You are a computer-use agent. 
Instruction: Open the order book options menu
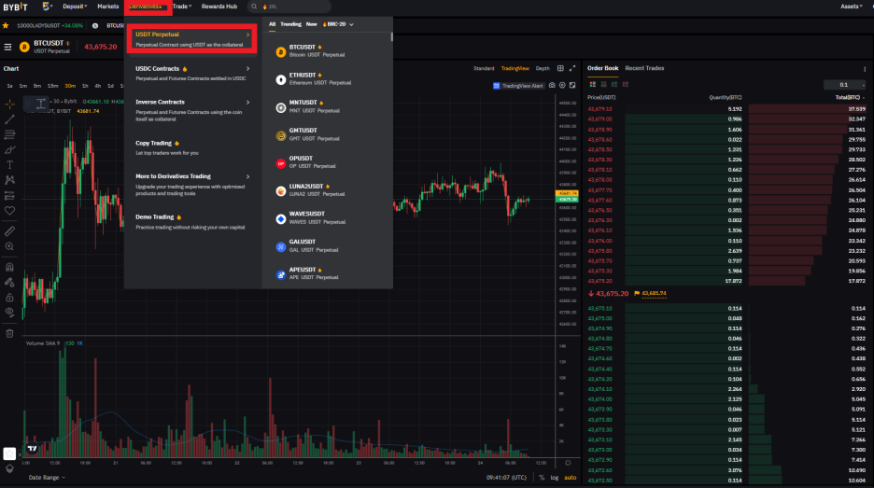[865, 69]
